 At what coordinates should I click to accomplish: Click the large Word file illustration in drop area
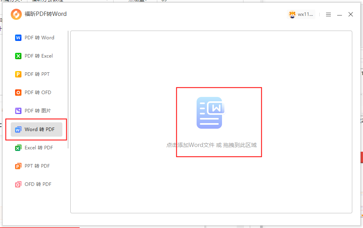click(x=211, y=113)
